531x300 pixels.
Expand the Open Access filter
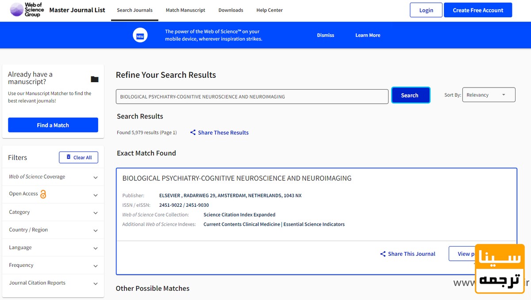(x=53, y=194)
